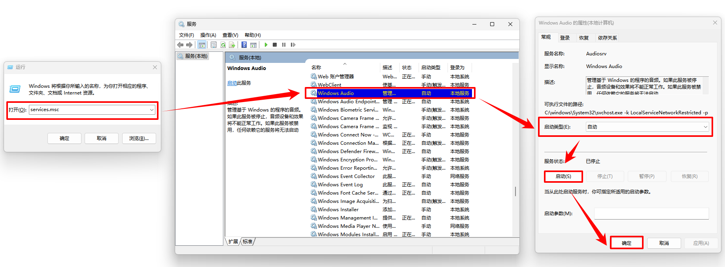Toggle the show/hide action pane toolbar icon
This screenshot has height=267, width=725.
[253, 45]
